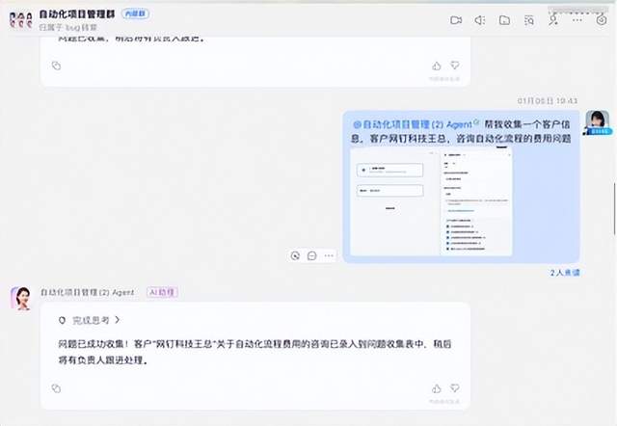Open the three-dot more menu in header
Screen dimensions: 617x426
tap(576, 19)
